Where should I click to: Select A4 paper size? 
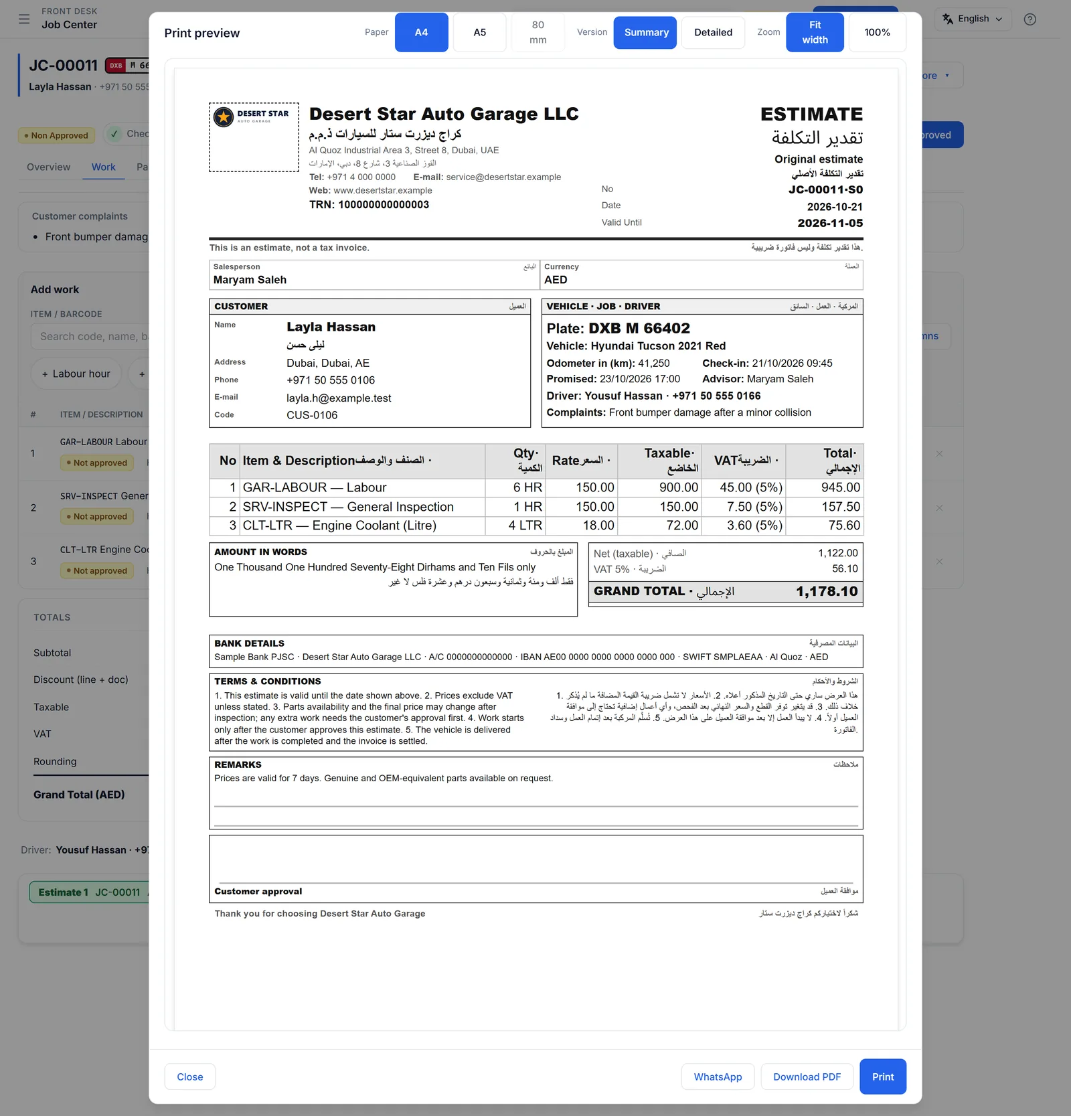pos(421,32)
